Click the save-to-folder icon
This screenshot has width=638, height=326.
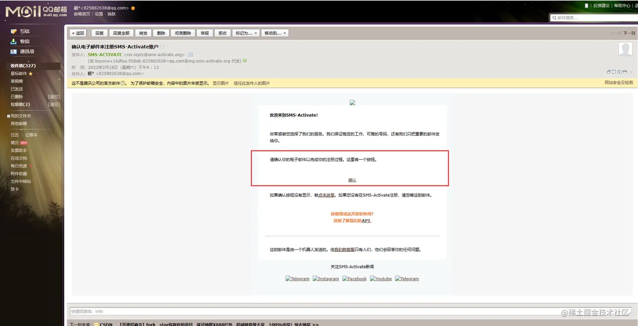619,72
